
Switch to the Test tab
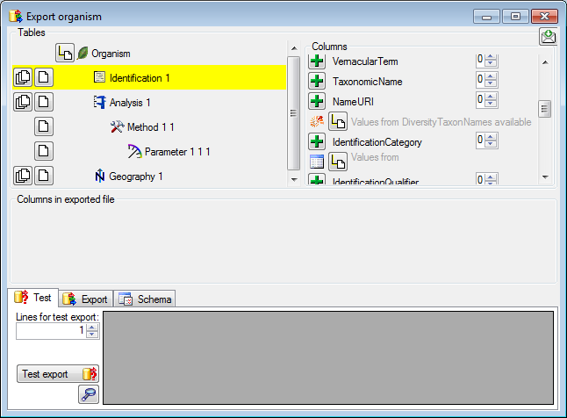coord(32,298)
